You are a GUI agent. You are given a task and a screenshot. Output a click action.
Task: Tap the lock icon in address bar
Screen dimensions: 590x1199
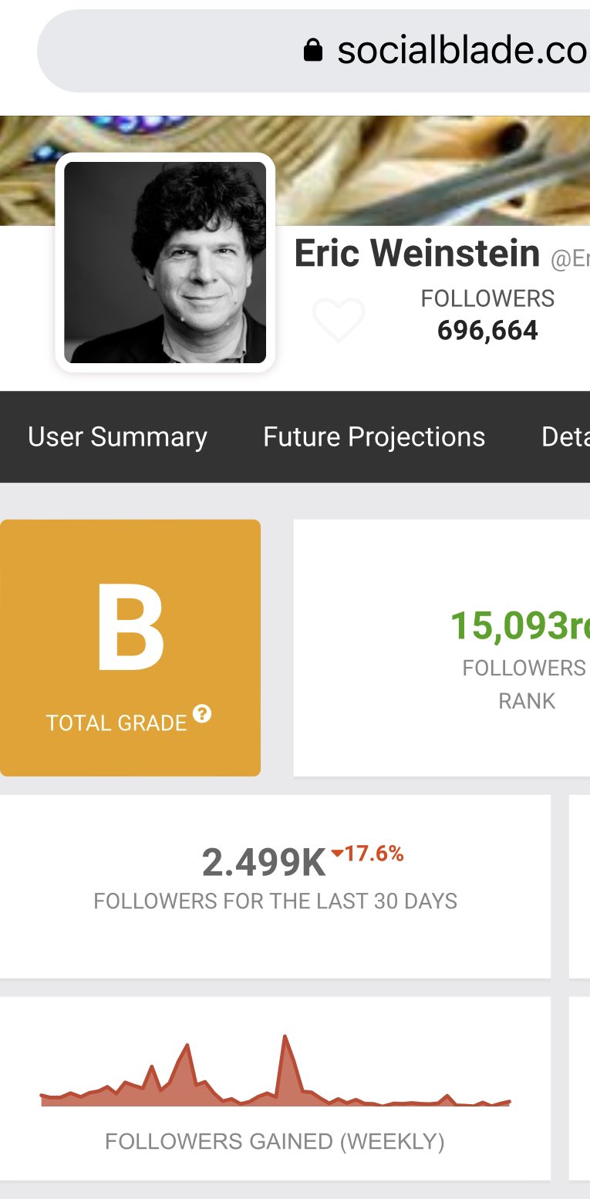tap(312, 51)
